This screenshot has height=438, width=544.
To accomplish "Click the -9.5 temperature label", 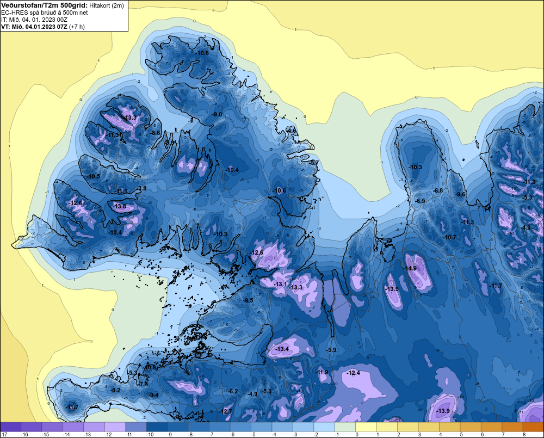I will (x=249, y=300).
